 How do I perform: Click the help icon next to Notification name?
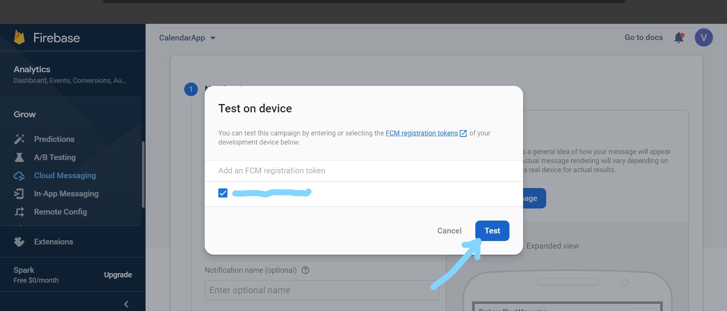306,270
